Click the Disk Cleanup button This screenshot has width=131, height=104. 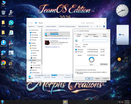pyautogui.click(x=104, y=64)
